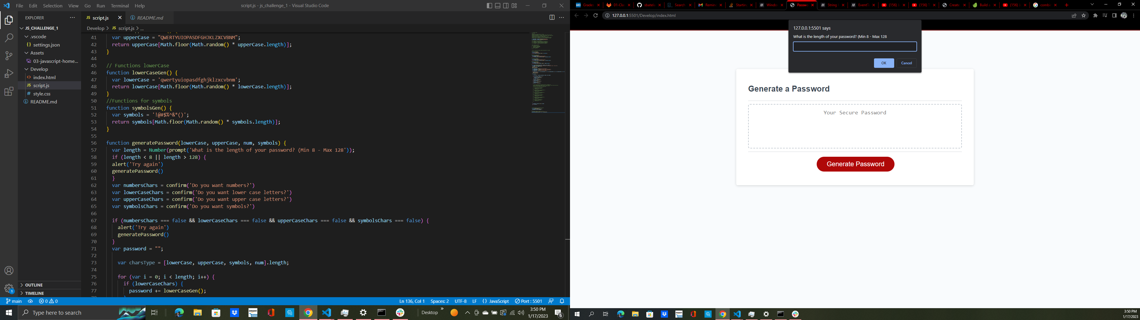Screen dimensions: 1140x320
Task: Click the Live Server Port 5501 status item
Action: [x=528, y=301]
